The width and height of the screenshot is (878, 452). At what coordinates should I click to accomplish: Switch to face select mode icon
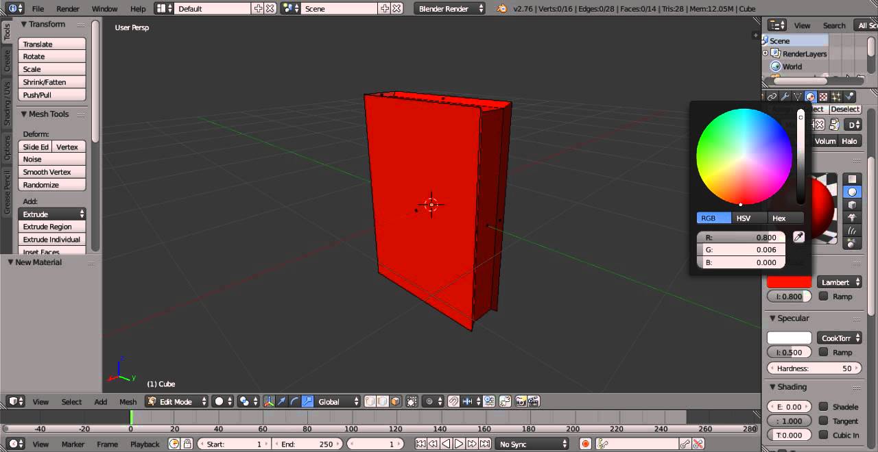tap(395, 401)
